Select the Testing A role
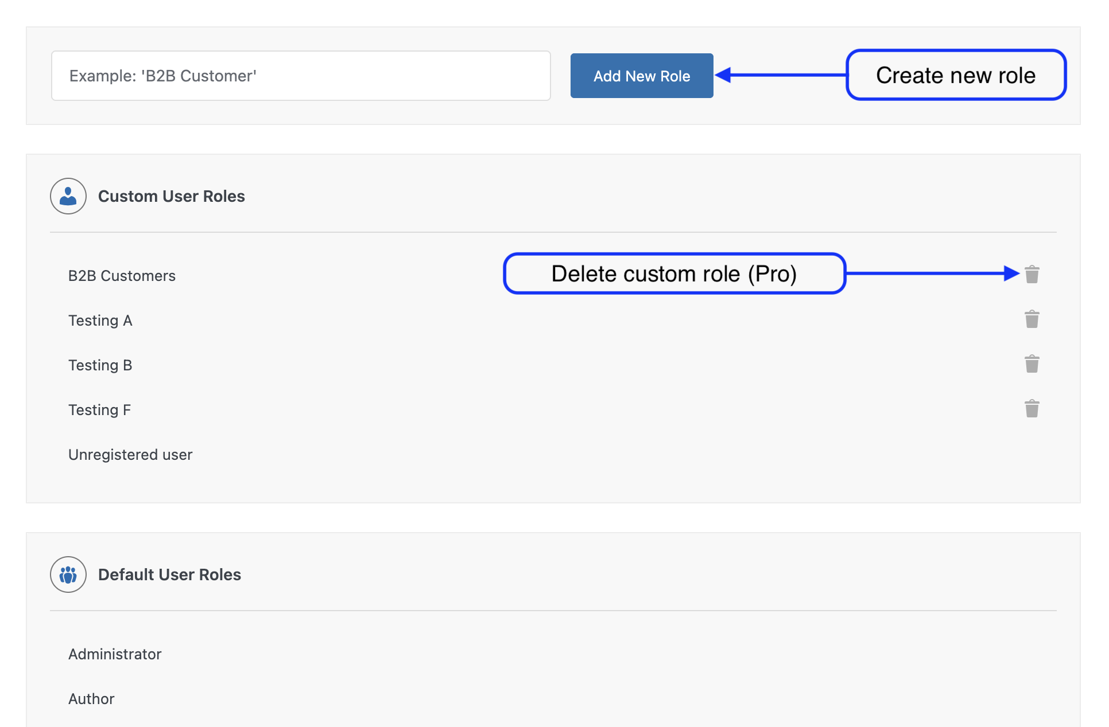This screenshot has width=1109, height=727. click(100, 320)
